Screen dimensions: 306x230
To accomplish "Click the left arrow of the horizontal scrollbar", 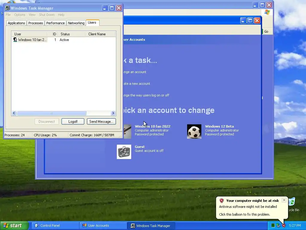I will tap(14, 113).
